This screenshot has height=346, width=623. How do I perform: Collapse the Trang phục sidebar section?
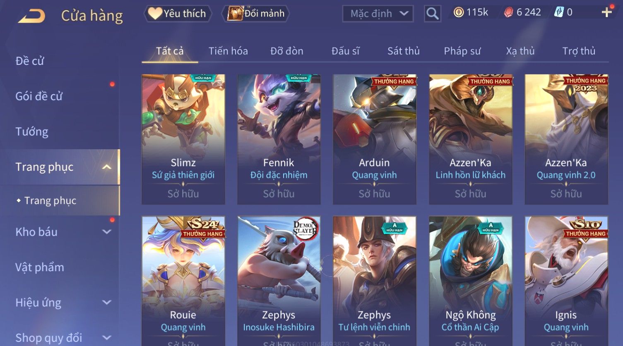pyautogui.click(x=107, y=167)
